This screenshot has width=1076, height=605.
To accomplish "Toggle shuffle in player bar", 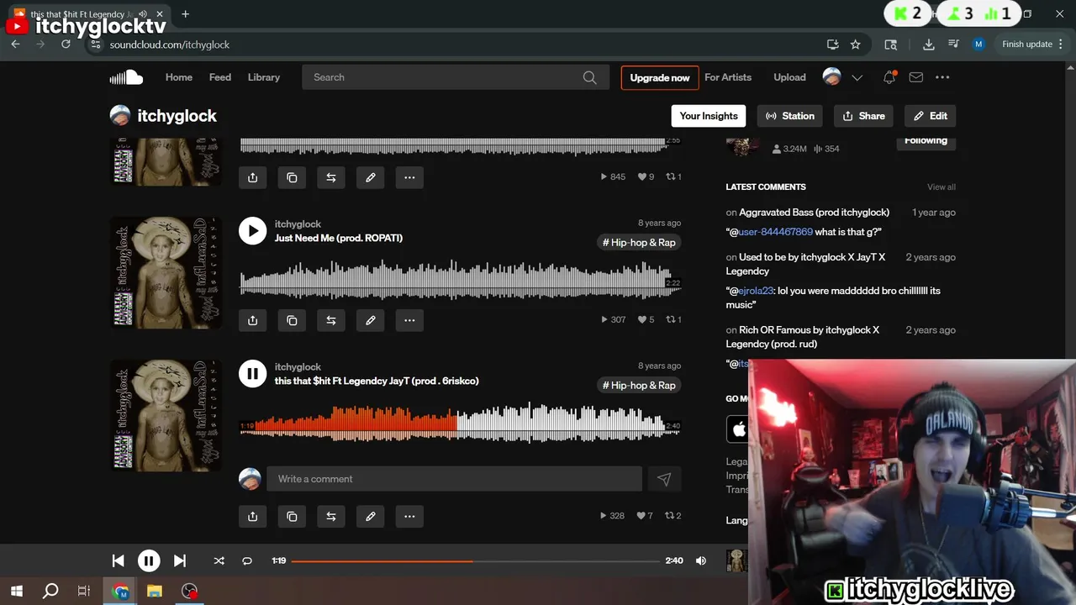I will point(219,560).
